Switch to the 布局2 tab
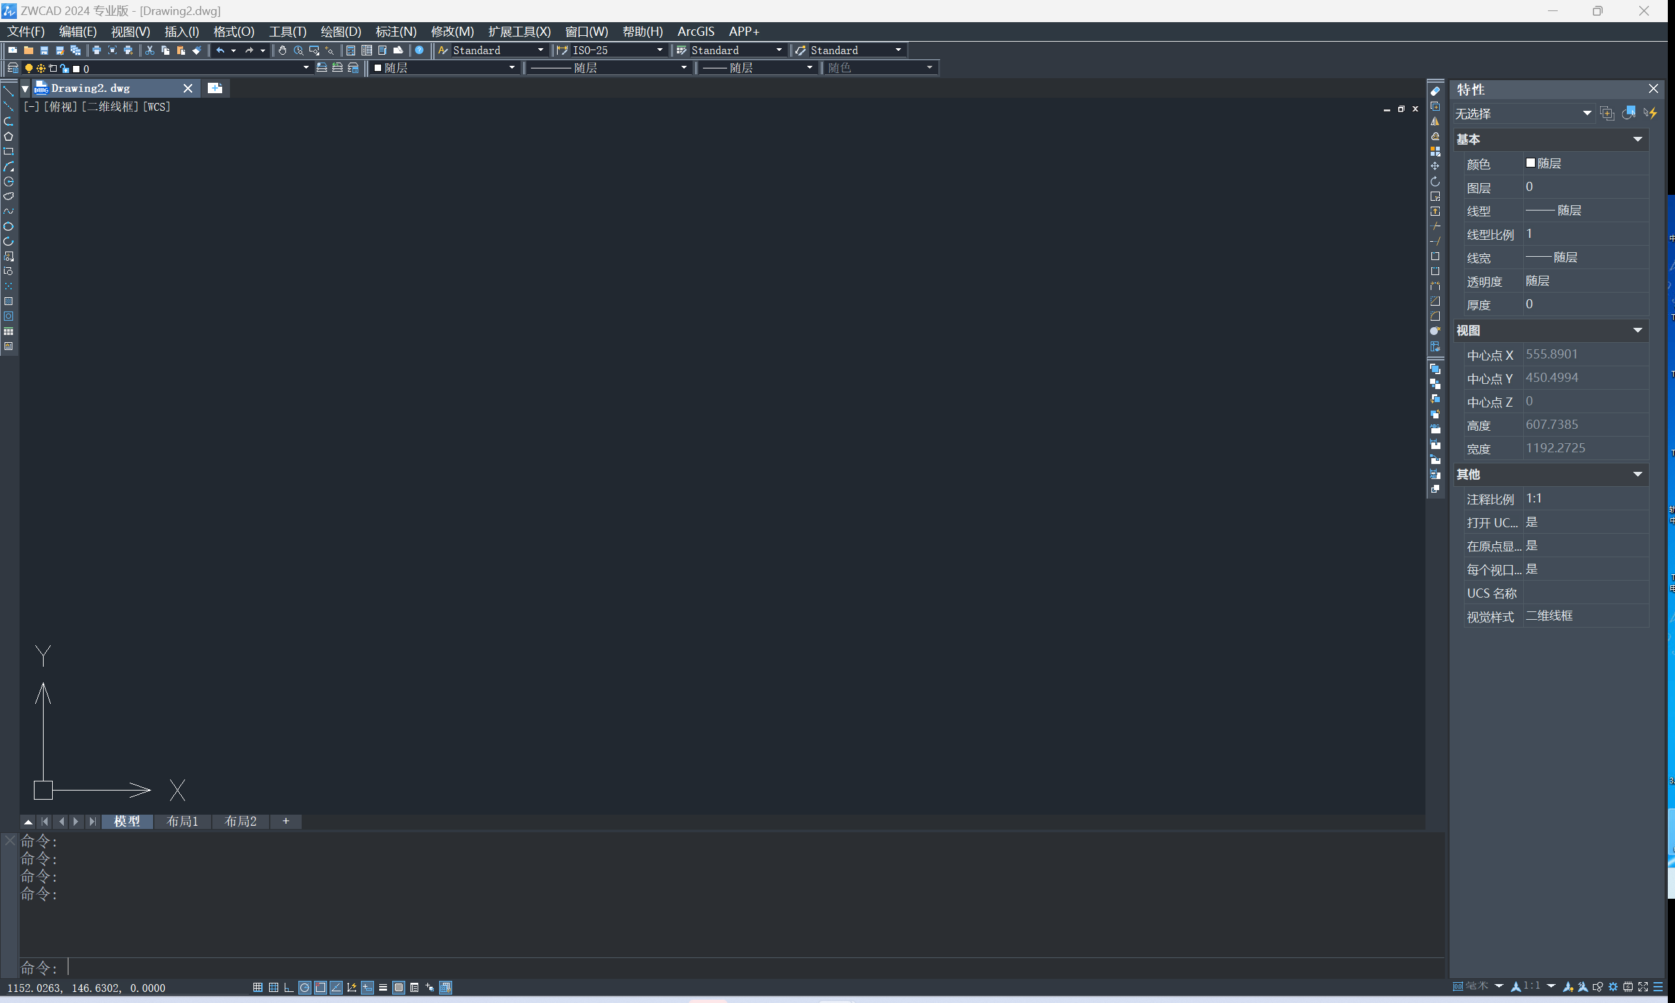1675x1003 pixels. 240,821
